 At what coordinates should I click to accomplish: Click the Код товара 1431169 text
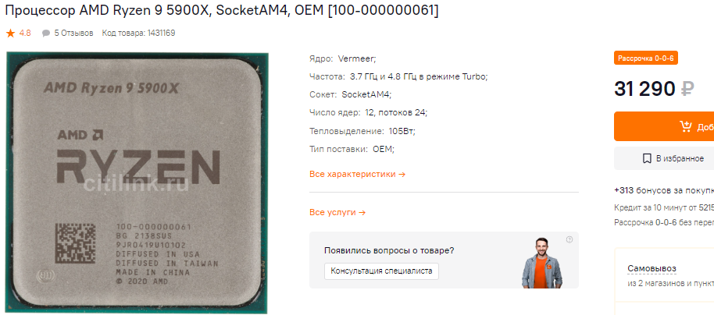click(138, 34)
